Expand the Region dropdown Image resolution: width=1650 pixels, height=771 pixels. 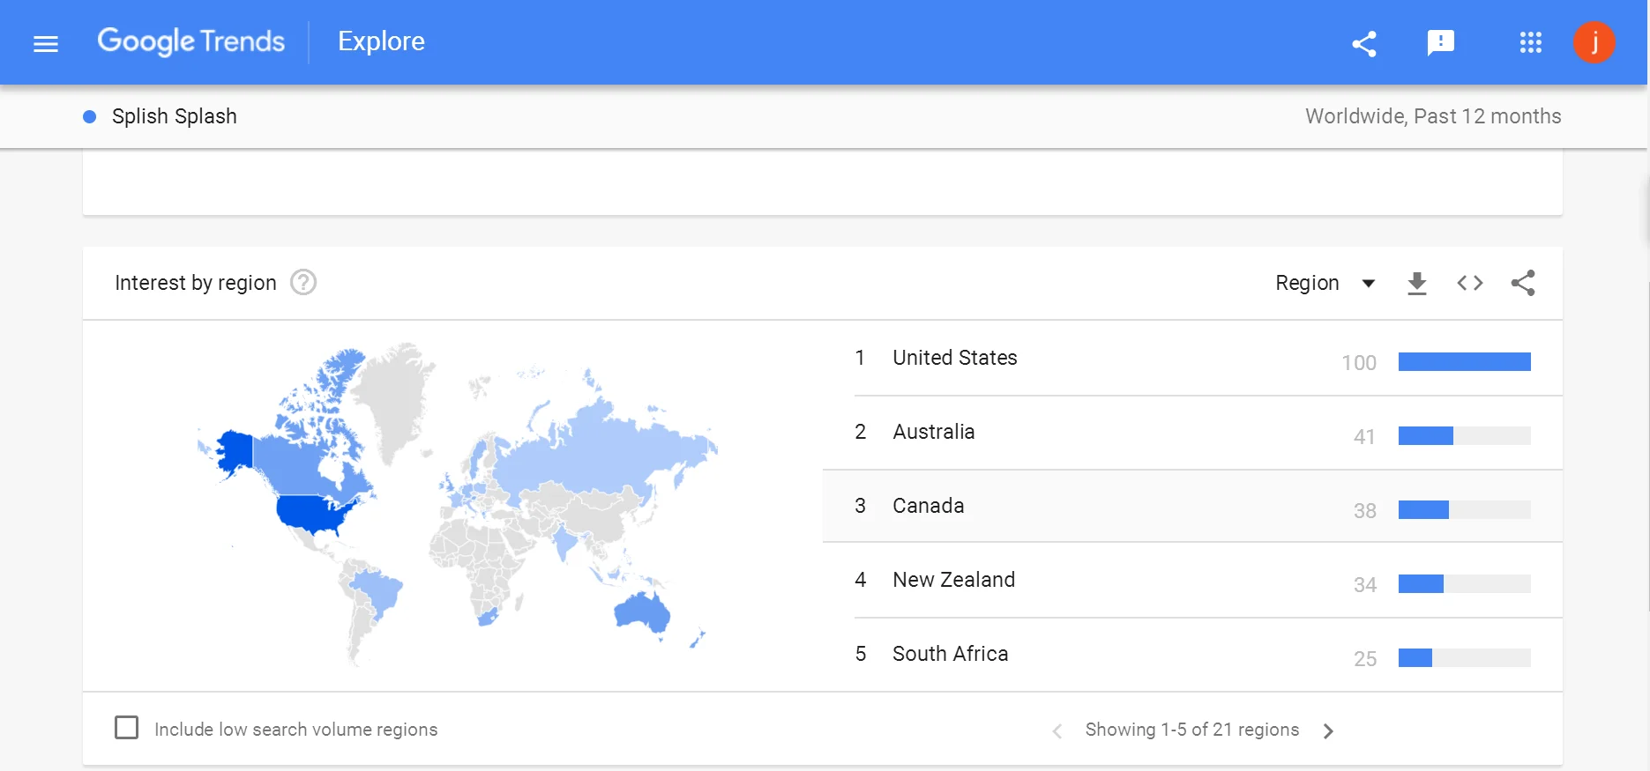click(1325, 283)
